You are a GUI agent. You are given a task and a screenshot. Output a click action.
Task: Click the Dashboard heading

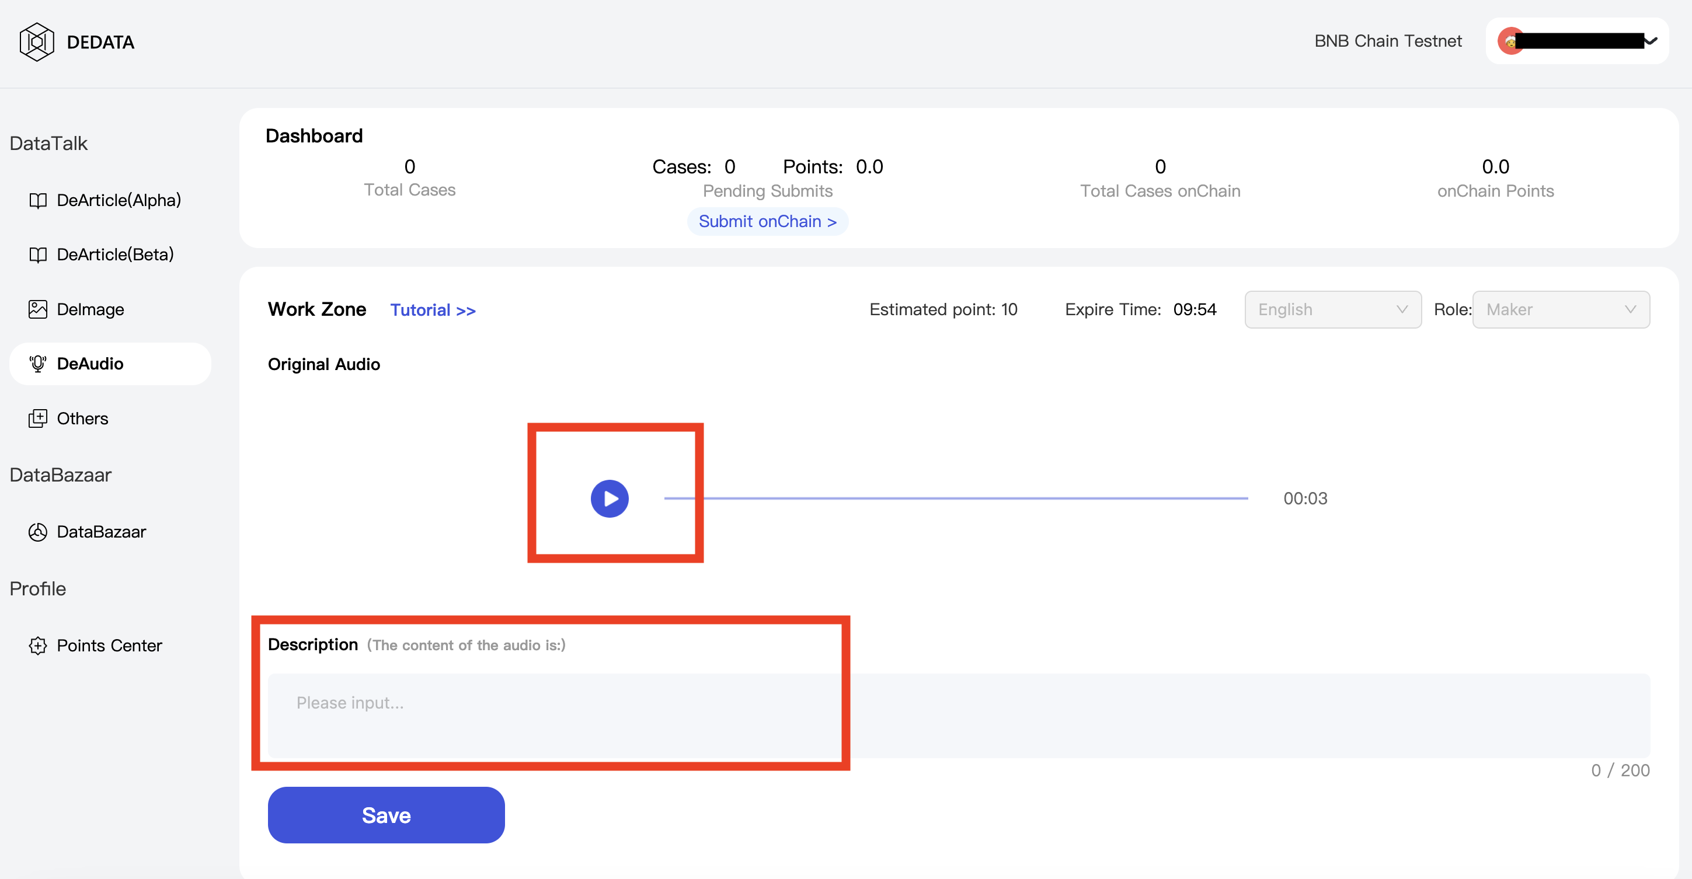coord(314,136)
